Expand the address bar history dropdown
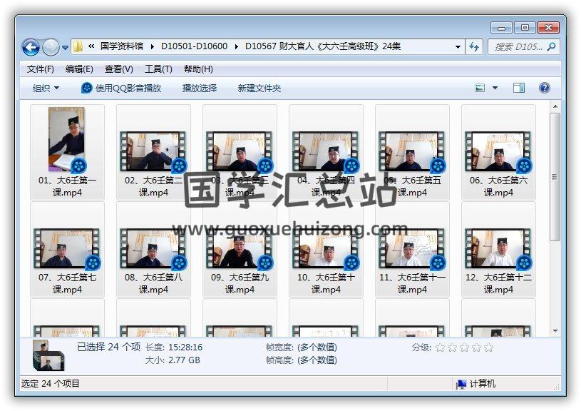Screen dimensions: 581x411 pyautogui.click(x=458, y=47)
